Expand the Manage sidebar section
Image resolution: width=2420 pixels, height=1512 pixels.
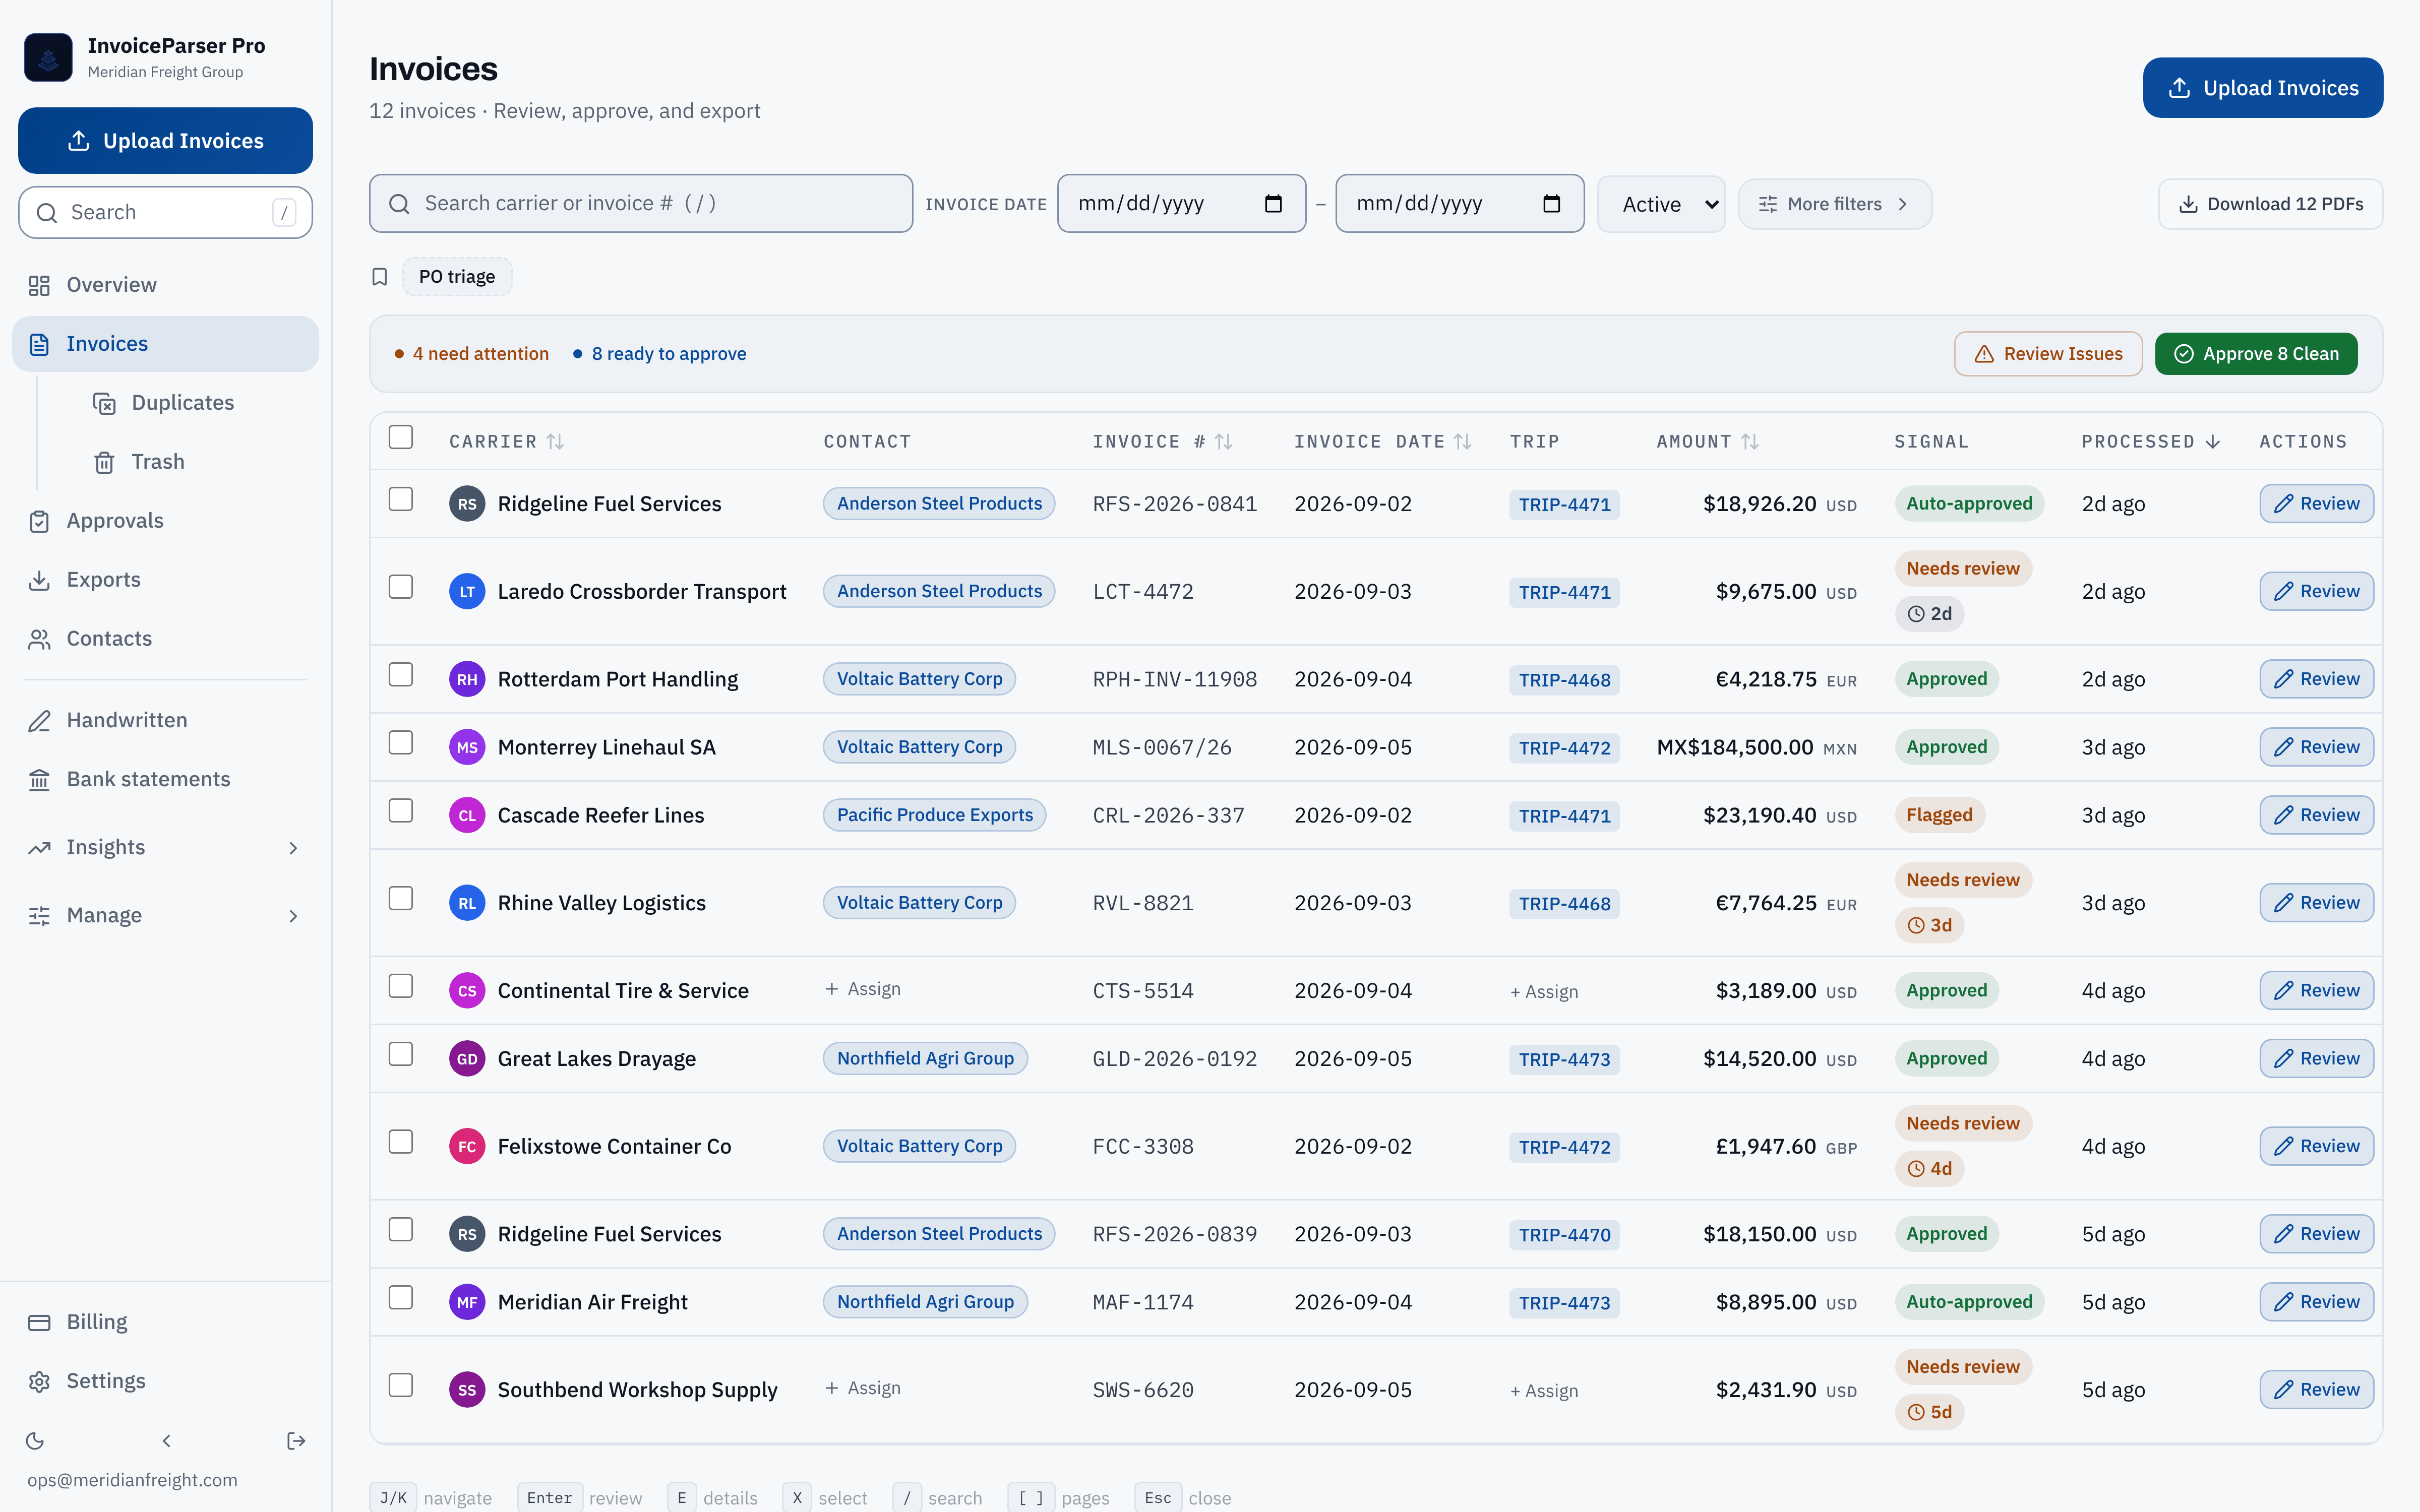pos(165,916)
